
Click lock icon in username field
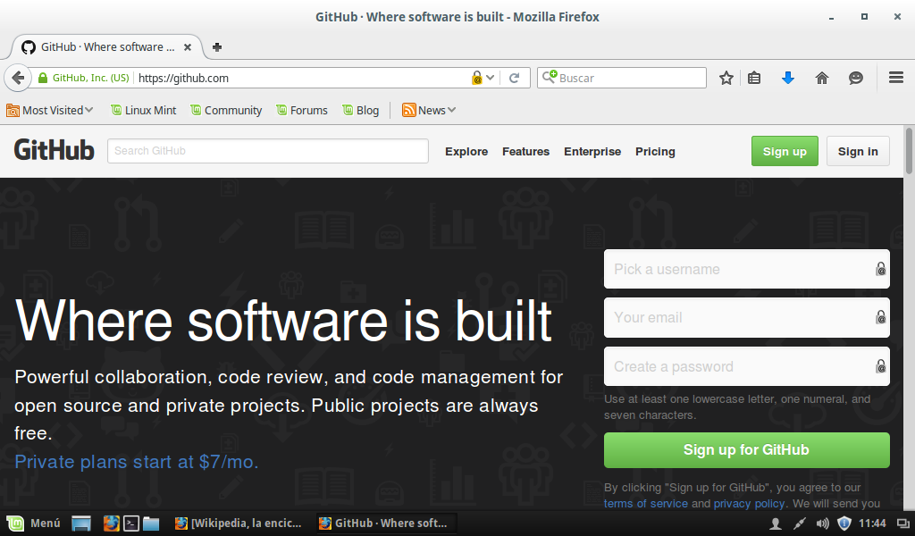[x=880, y=269]
